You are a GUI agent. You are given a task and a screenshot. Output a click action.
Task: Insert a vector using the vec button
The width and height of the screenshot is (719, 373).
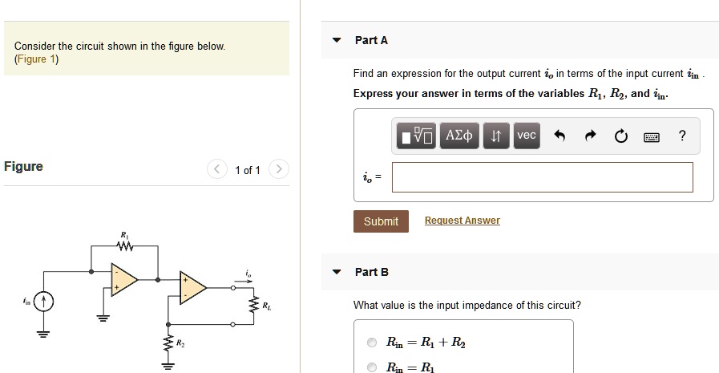tap(527, 136)
